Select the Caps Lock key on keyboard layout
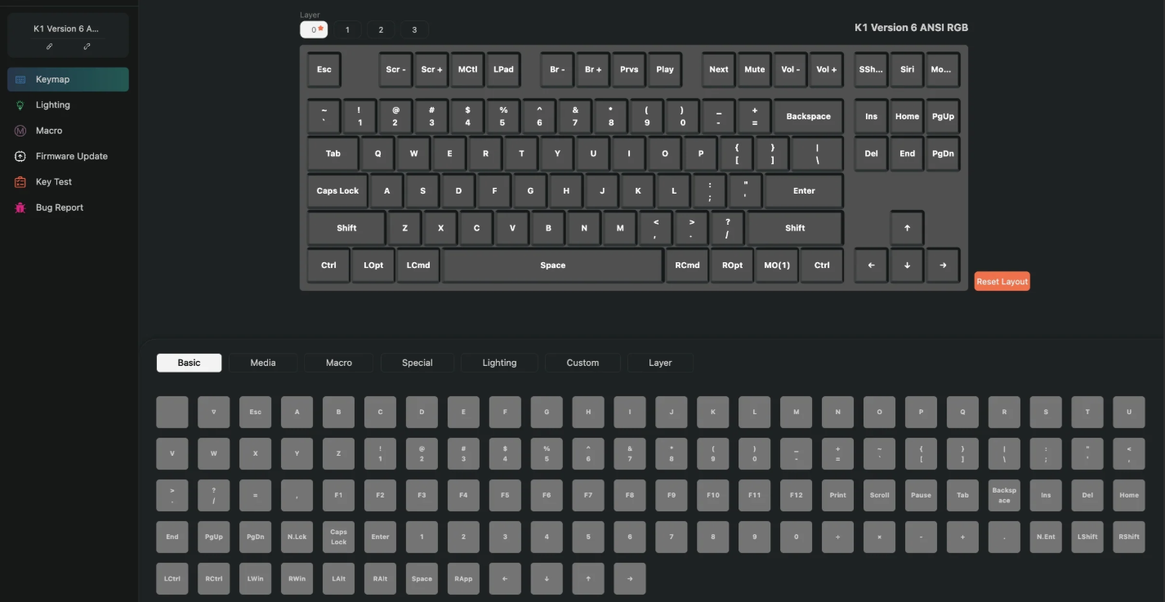The image size is (1165, 602). 337,191
